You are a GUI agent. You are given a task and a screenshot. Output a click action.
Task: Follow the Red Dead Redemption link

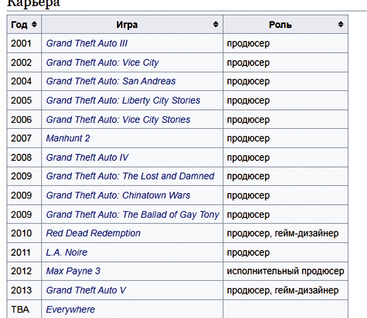[x=93, y=233]
